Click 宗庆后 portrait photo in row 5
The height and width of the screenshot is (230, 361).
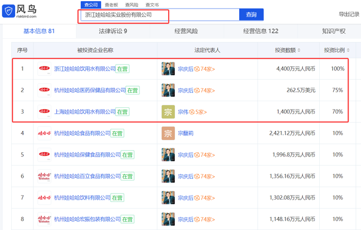pyautogui.click(x=168, y=155)
